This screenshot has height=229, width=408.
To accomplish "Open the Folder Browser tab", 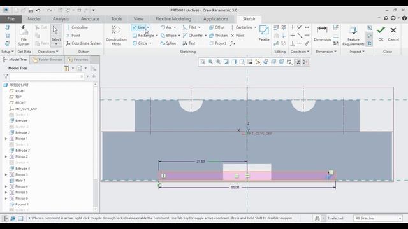I will tap(47, 60).
